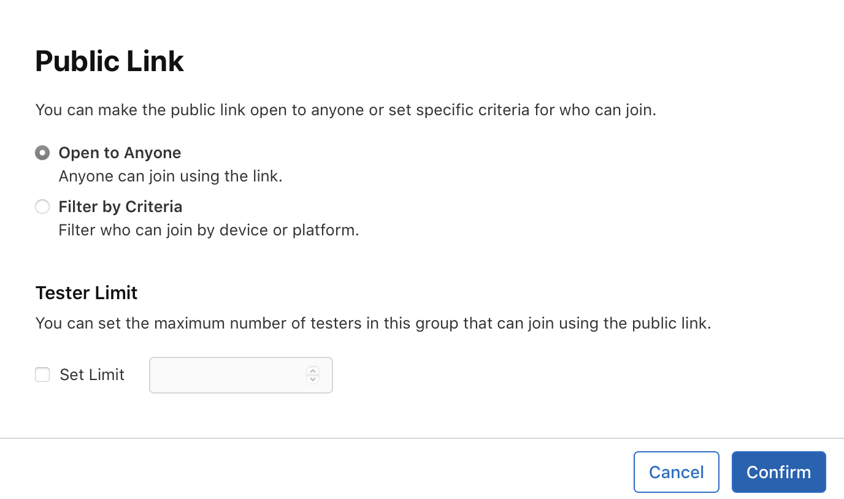The width and height of the screenshot is (844, 499).
Task: Toggle off the "Set Limit" checkbox
Action: [x=42, y=375]
